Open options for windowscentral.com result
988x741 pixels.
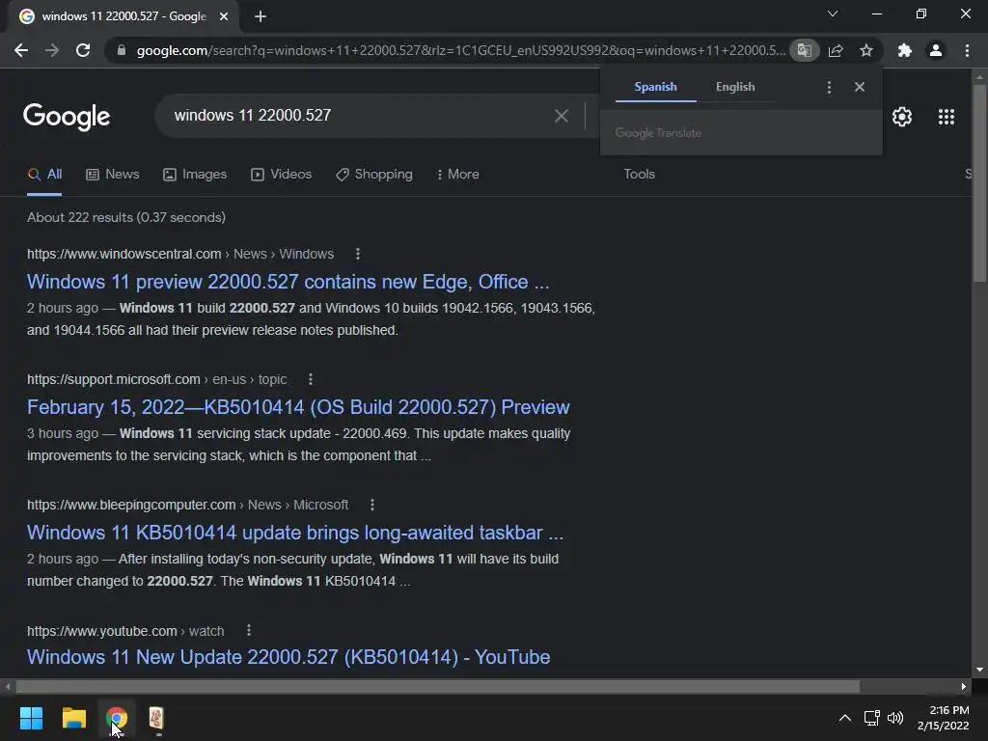[x=358, y=254]
